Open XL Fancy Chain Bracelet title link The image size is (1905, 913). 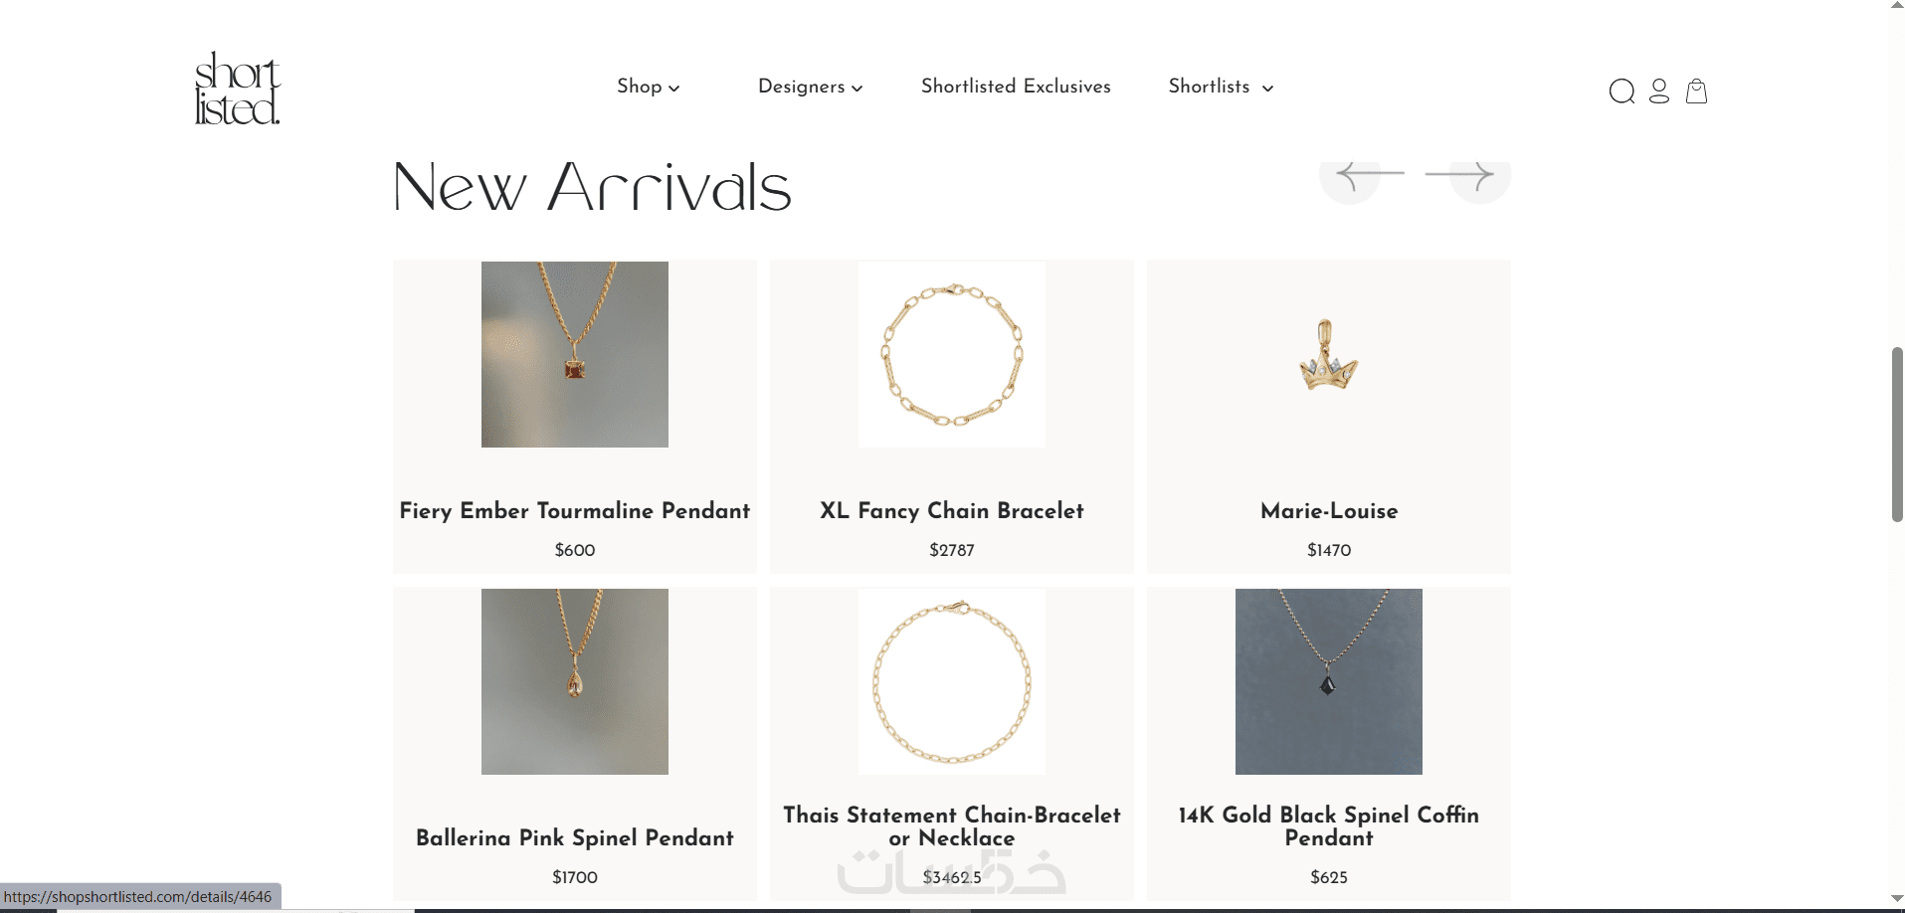952,511
